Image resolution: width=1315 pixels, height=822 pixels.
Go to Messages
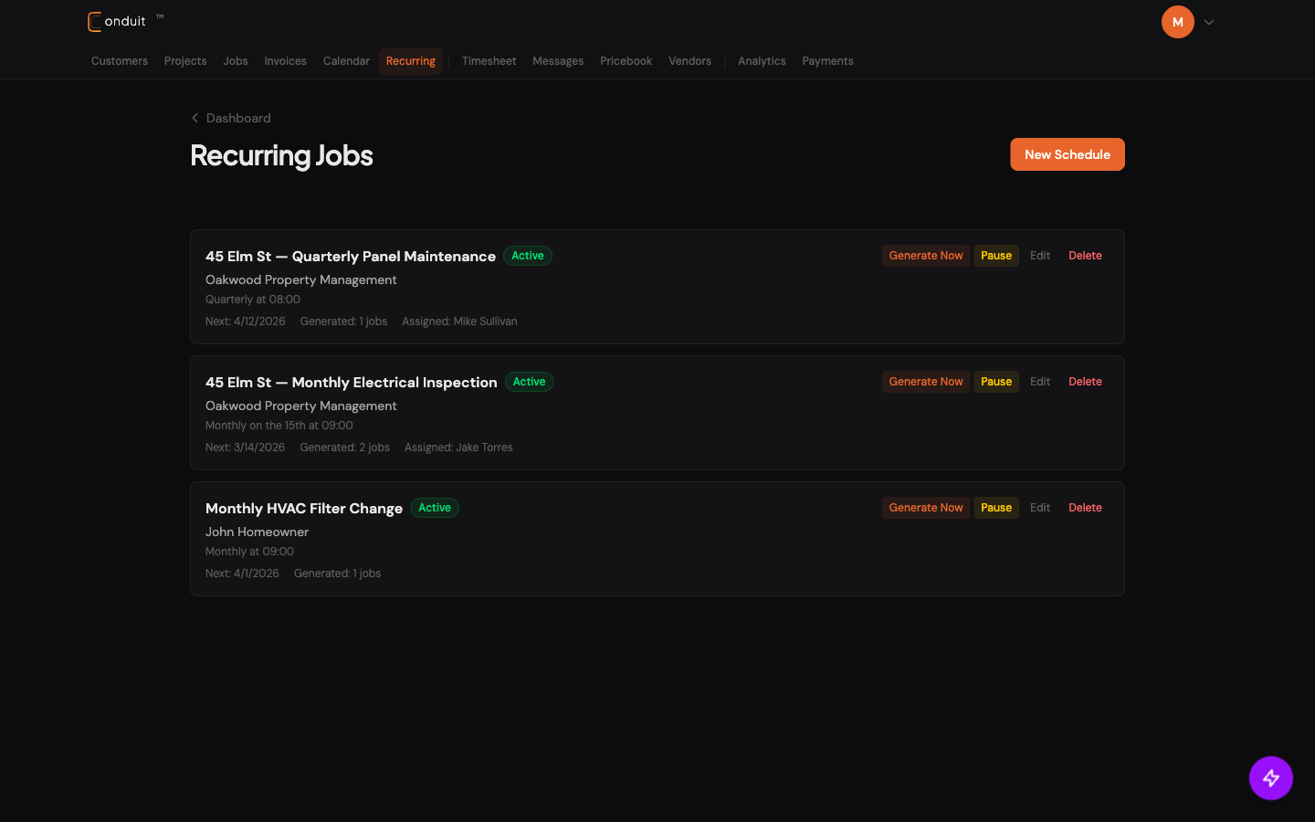click(x=558, y=61)
